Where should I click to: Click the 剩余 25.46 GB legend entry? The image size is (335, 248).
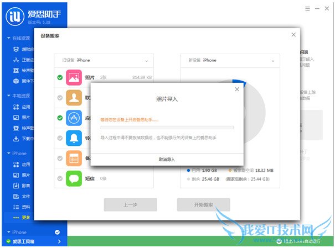tap(203, 179)
